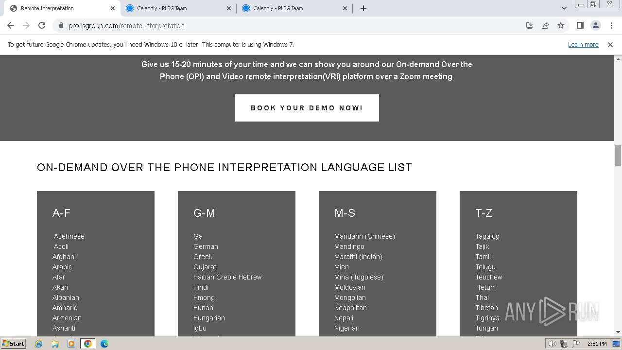This screenshot has height=350, width=622.
Task: Select Albanian in A-F list
Action: pyautogui.click(x=66, y=297)
